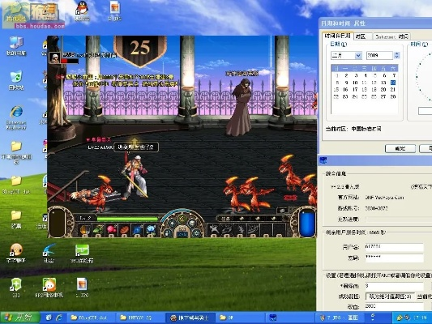Select day 28 in the calendar
432x324 pixels.
[x=393, y=96]
